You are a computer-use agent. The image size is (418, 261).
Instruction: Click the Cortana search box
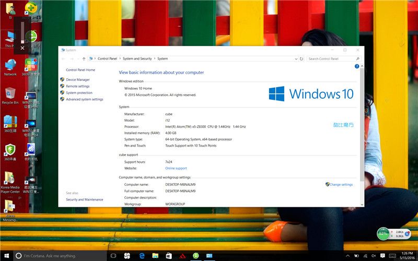click(60, 256)
